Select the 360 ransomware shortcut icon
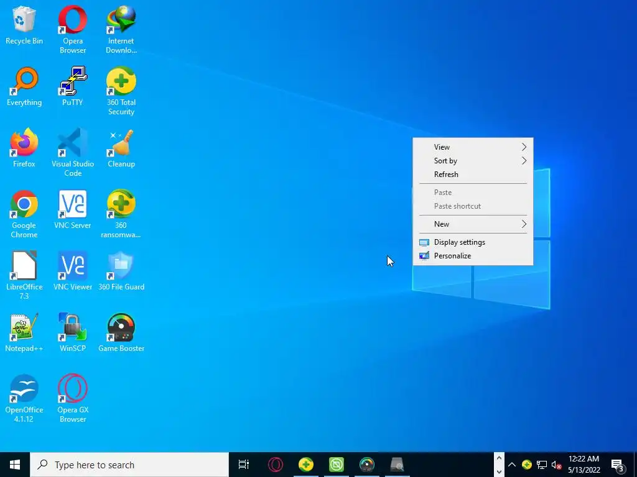Screen dimensions: 637x477 (121, 214)
